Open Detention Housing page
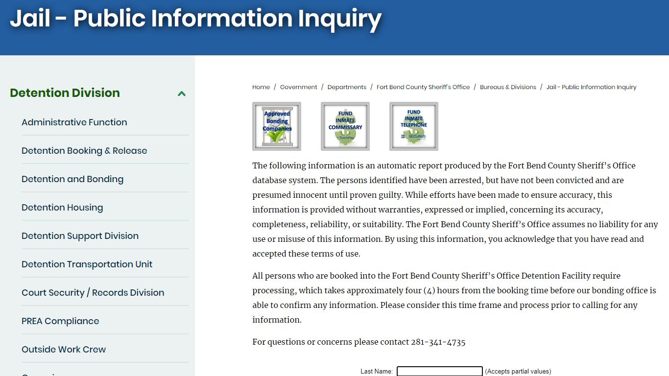The height and width of the screenshot is (376, 669). (62, 208)
